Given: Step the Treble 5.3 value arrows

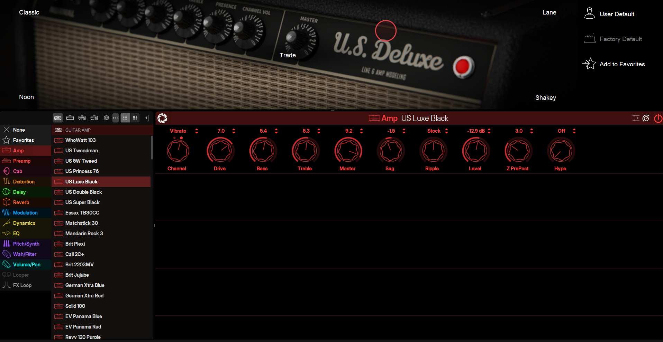Looking at the screenshot, I should [319, 131].
